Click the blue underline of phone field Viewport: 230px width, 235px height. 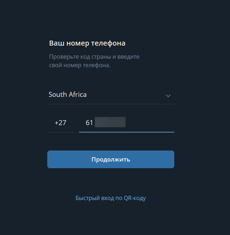pyautogui.click(x=126, y=132)
